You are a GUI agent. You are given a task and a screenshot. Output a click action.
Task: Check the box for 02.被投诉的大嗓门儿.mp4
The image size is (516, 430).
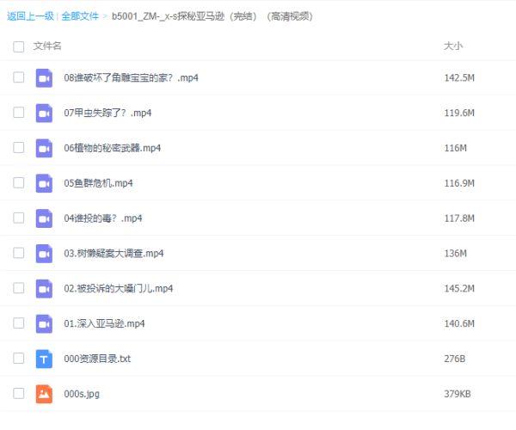(x=19, y=289)
